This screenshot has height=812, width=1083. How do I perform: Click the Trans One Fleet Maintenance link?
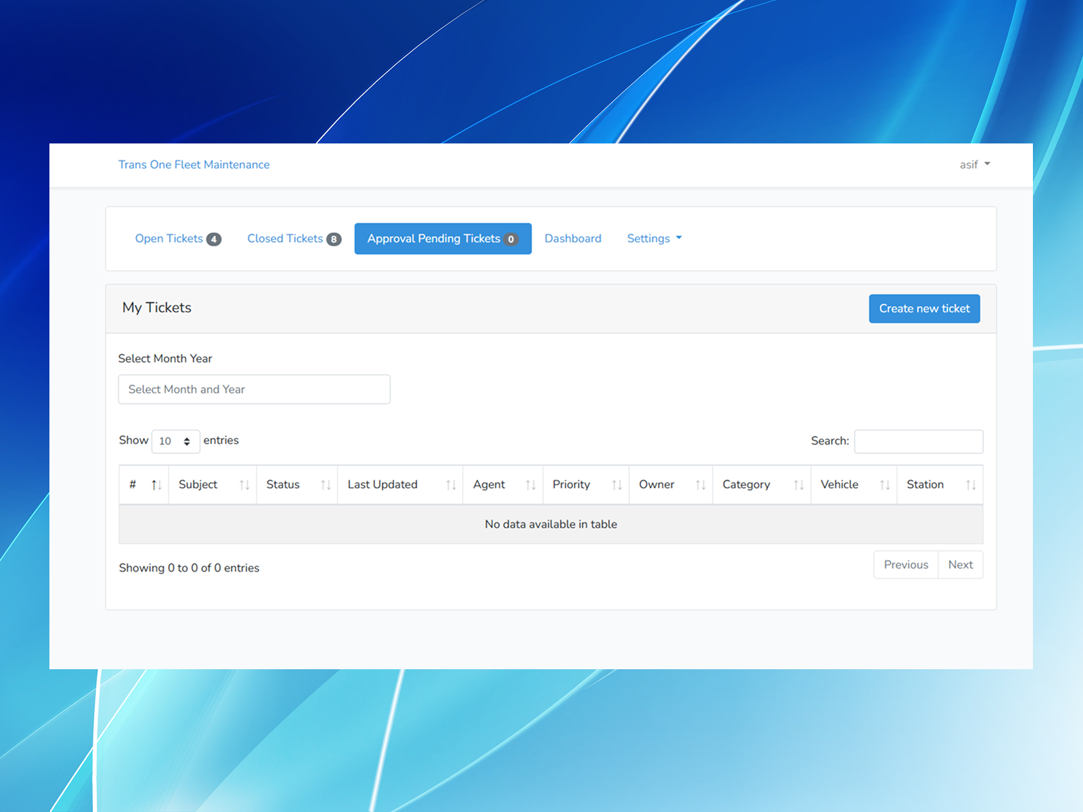pyautogui.click(x=194, y=164)
